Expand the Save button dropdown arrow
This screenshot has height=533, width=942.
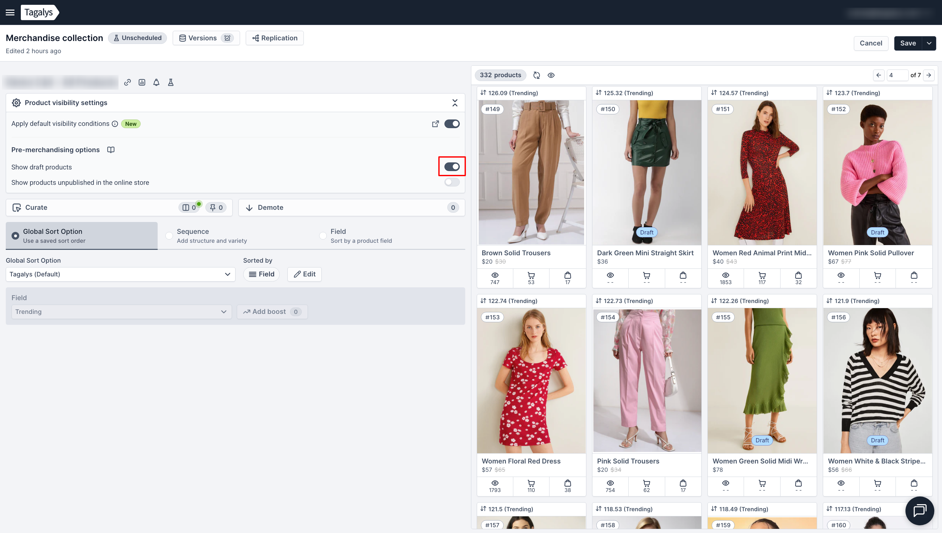929,43
